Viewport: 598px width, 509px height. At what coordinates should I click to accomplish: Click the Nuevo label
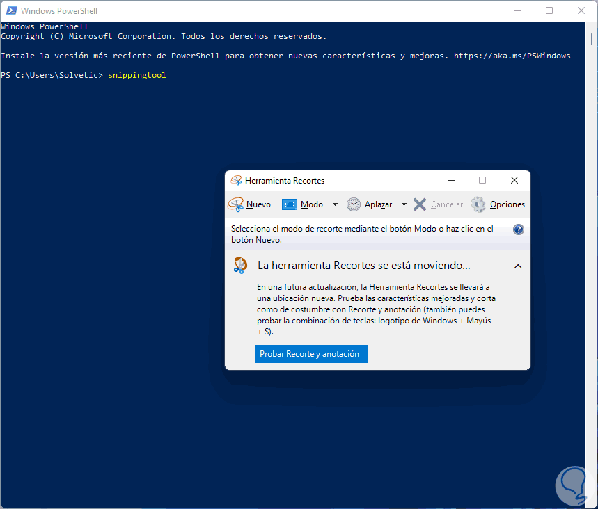[x=258, y=204]
